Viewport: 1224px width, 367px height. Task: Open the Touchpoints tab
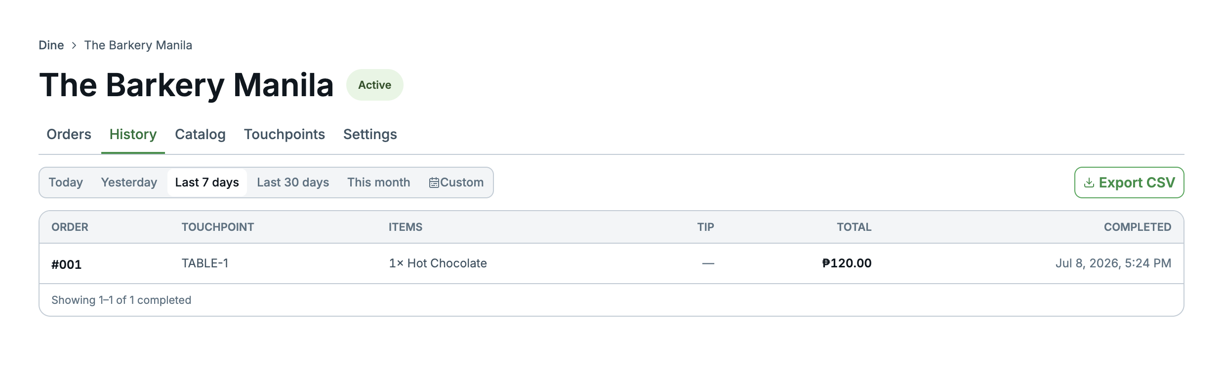click(285, 134)
